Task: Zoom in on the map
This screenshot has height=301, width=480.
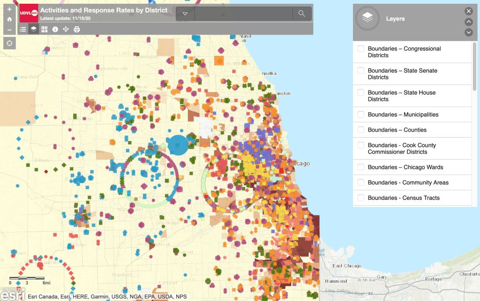Action: [x=9, y=9]
